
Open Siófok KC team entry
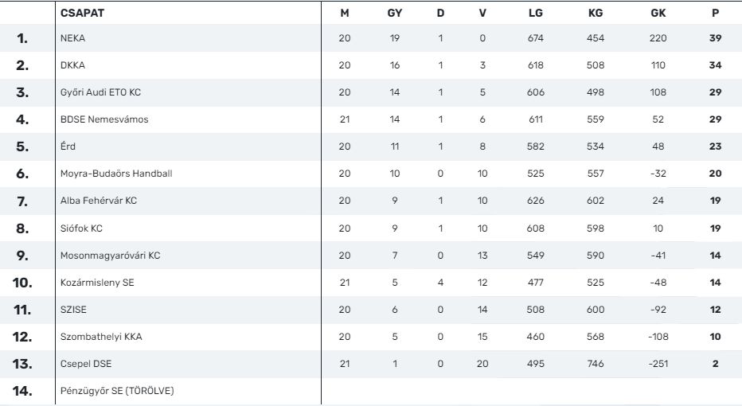[81, 228]
